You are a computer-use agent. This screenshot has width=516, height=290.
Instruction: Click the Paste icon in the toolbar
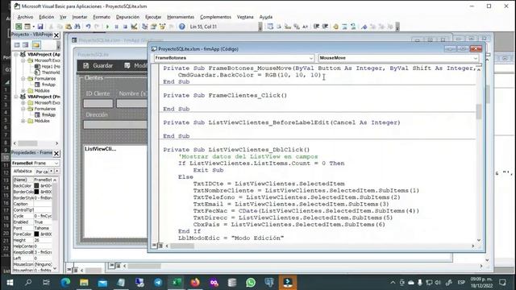point(69,27)
